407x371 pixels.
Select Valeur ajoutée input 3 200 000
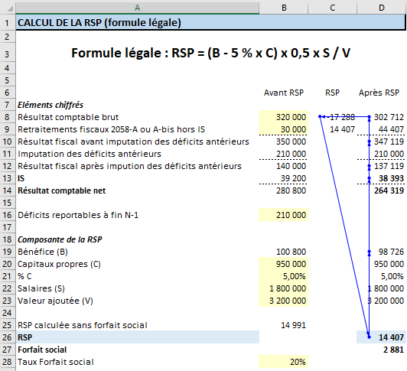pyautogui.click(x=284, y=301)
